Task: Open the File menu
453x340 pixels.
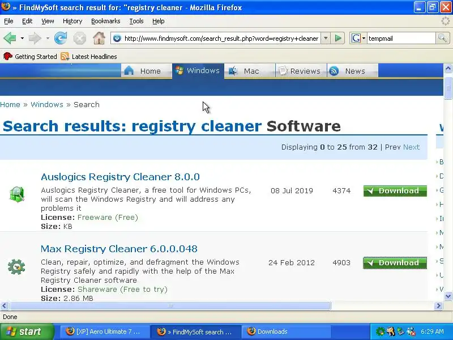Action: point(8,21)
